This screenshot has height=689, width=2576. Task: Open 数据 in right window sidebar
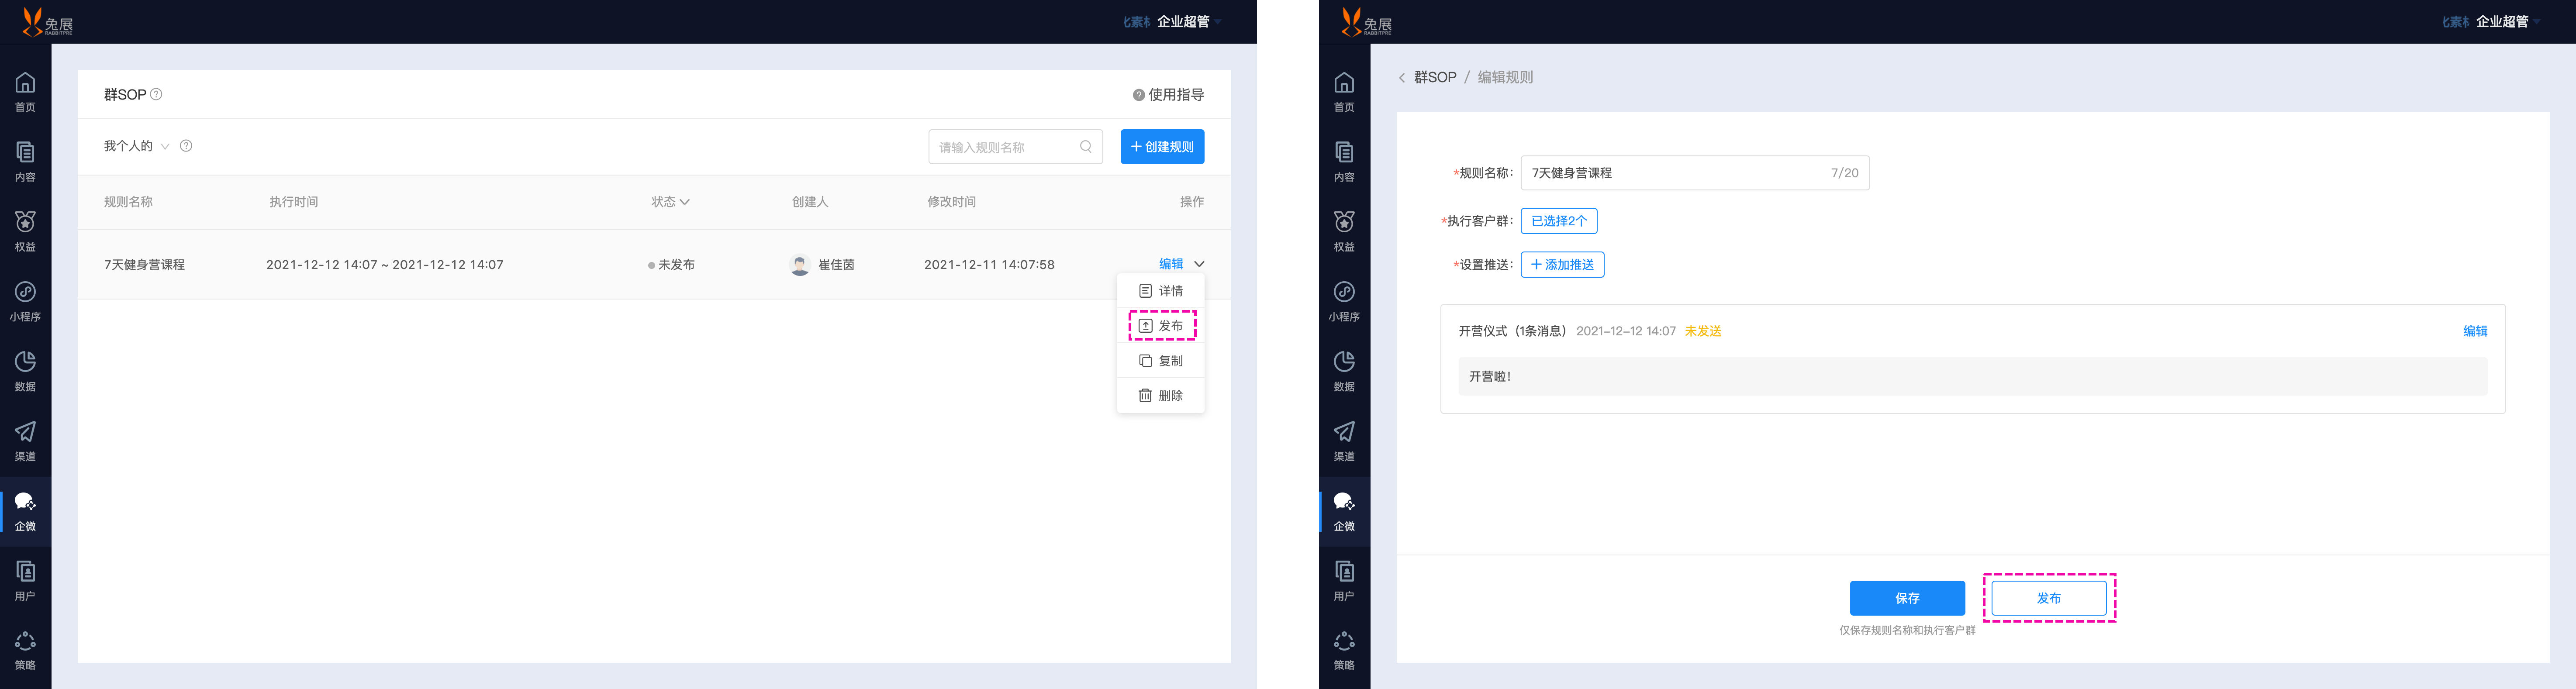click(1344, 372)
